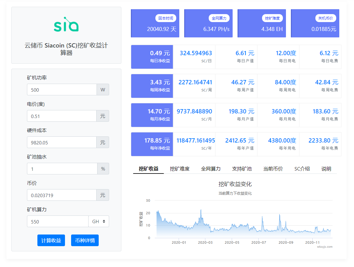Click the 币价 input field
The height and width of the screenshot is (267, 354).
pyautogui.click(x=62, y=195)
